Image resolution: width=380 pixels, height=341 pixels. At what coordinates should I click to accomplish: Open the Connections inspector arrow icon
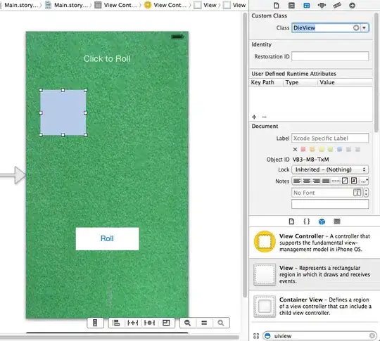pyautogui.click(x=352, y=6)
